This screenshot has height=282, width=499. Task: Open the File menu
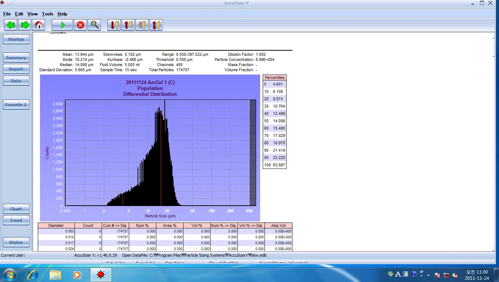point(7,14)
